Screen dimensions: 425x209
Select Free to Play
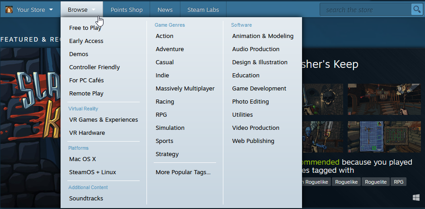pos(85,28)
